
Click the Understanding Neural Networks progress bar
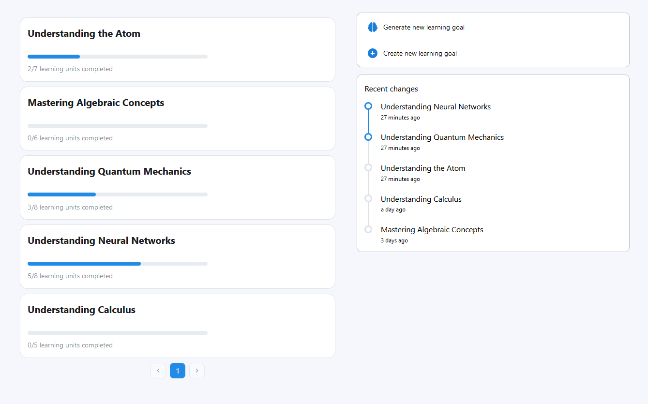click(x=117, y=264)
